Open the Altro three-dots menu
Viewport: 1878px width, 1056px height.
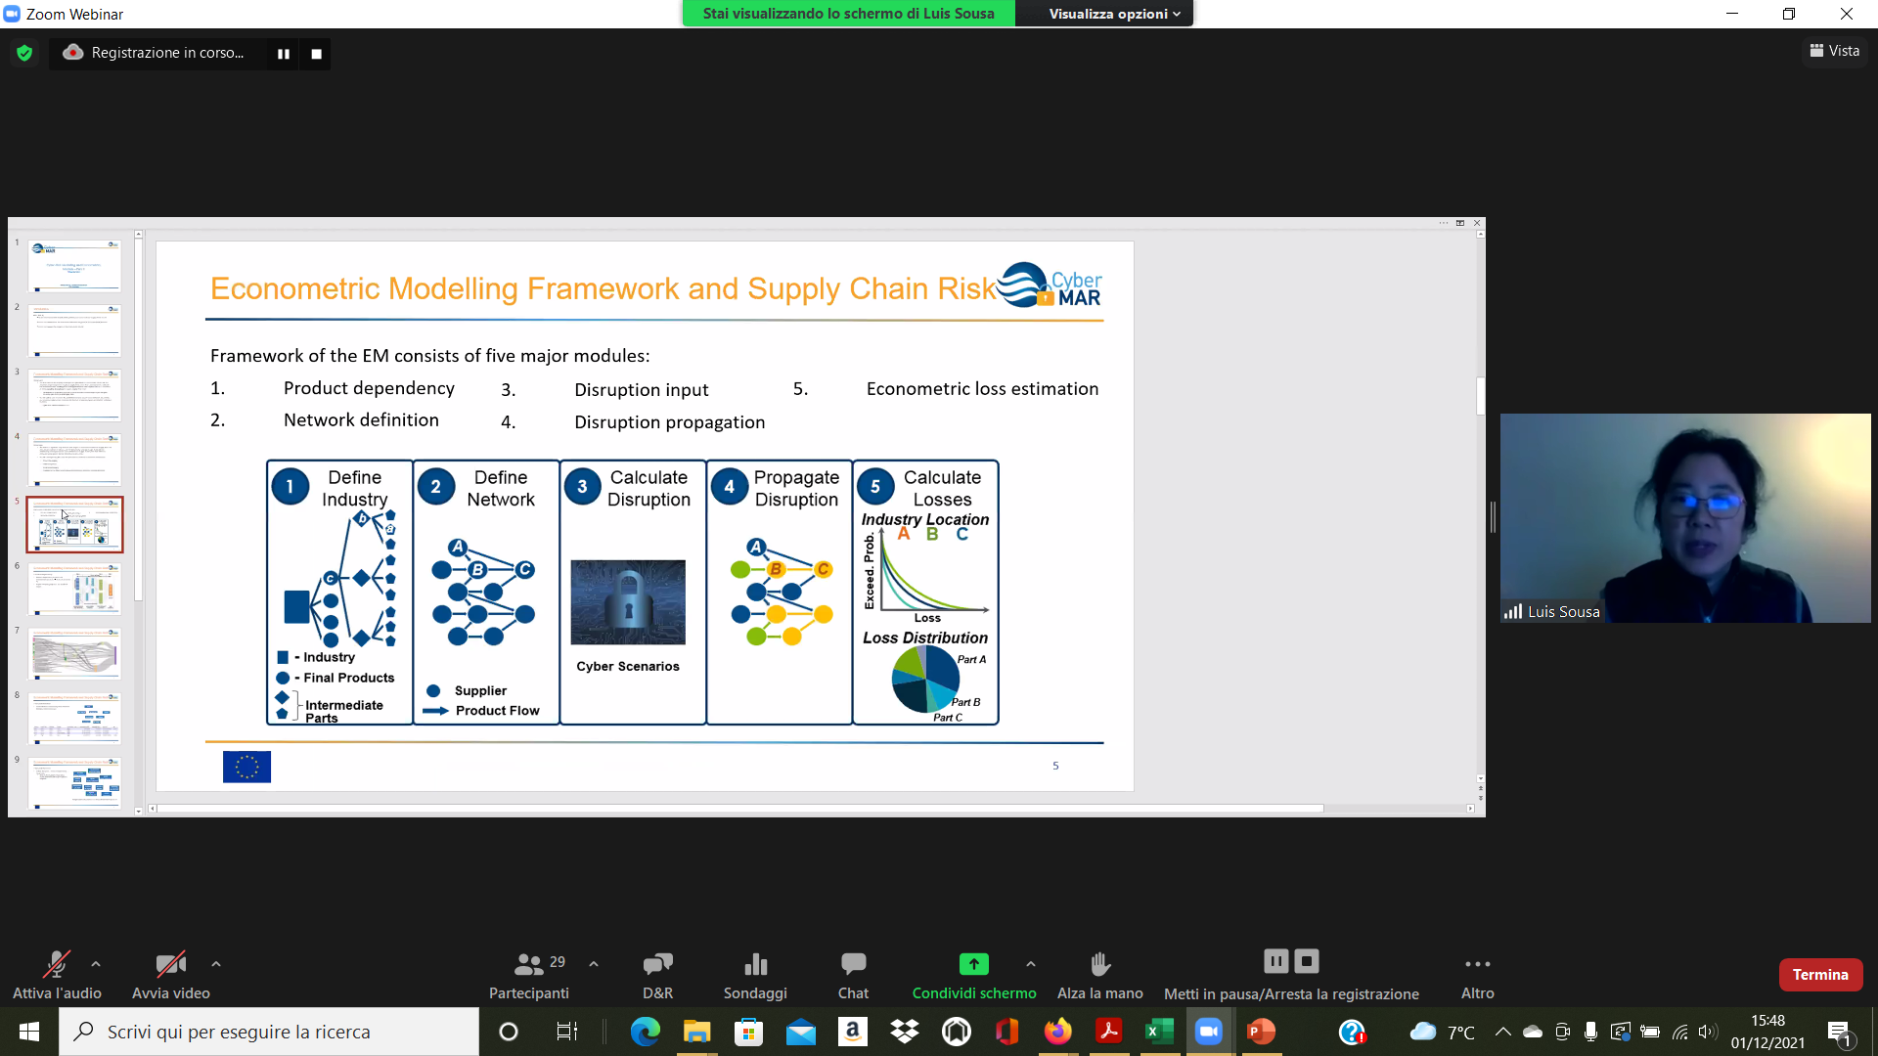click(1477, 965)
